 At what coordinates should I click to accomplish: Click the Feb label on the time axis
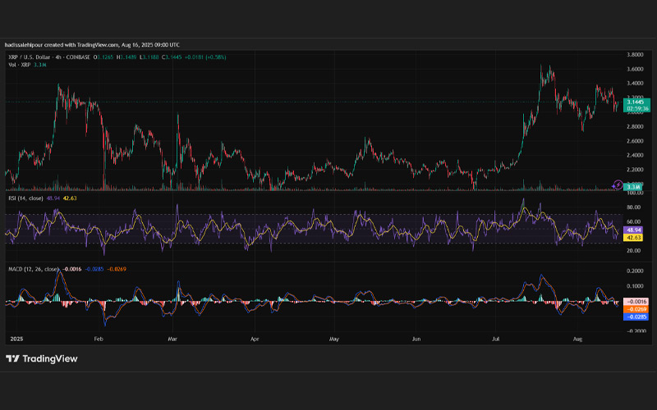click(99, 339)
